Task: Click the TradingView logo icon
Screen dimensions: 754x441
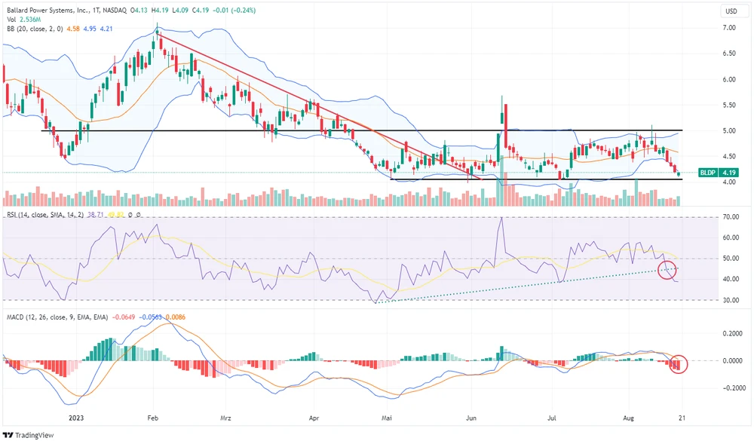Action: (x=9, y=435)
